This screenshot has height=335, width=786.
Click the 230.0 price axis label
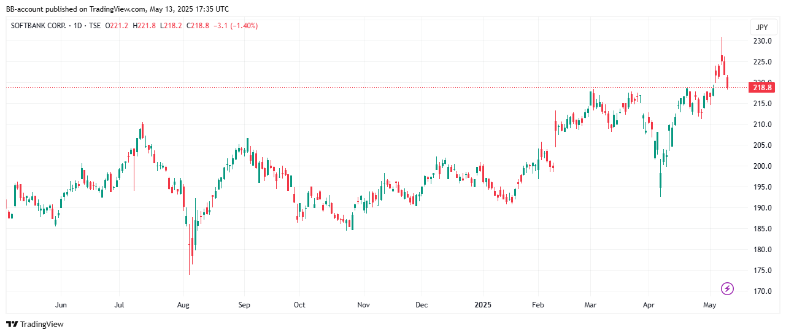pyautogui.click(x=763, y=41)
